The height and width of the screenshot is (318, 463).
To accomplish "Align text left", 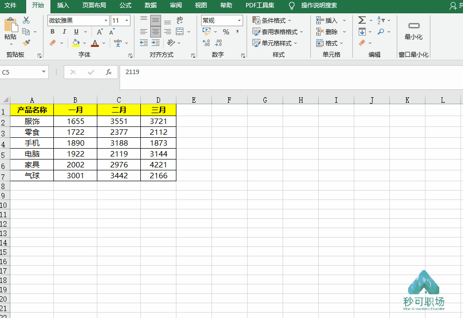I will (x=144, y=32).
